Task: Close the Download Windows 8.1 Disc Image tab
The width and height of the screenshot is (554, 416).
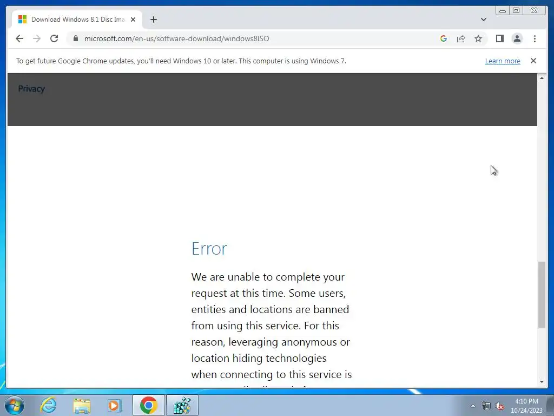Action: (x=133, y=19)
